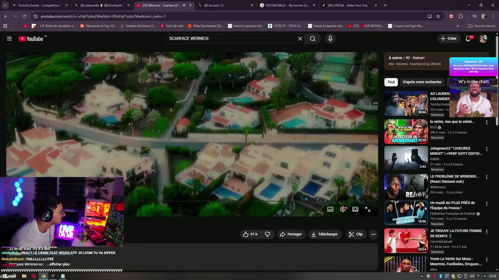Open the volume icon in system tray
Screen dimensions: 499x280
(472, 276)
